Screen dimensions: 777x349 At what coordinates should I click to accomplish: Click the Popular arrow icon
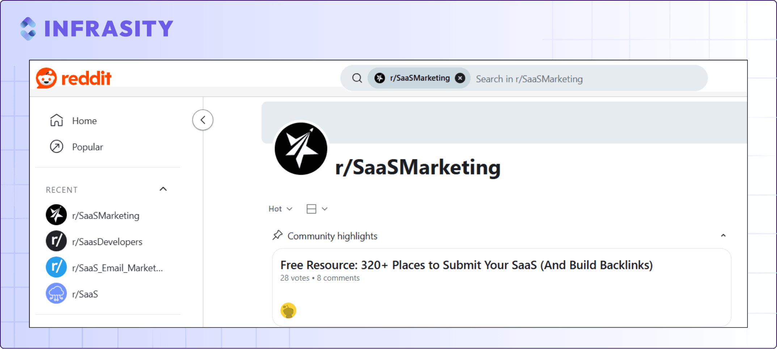pos(56,147)
